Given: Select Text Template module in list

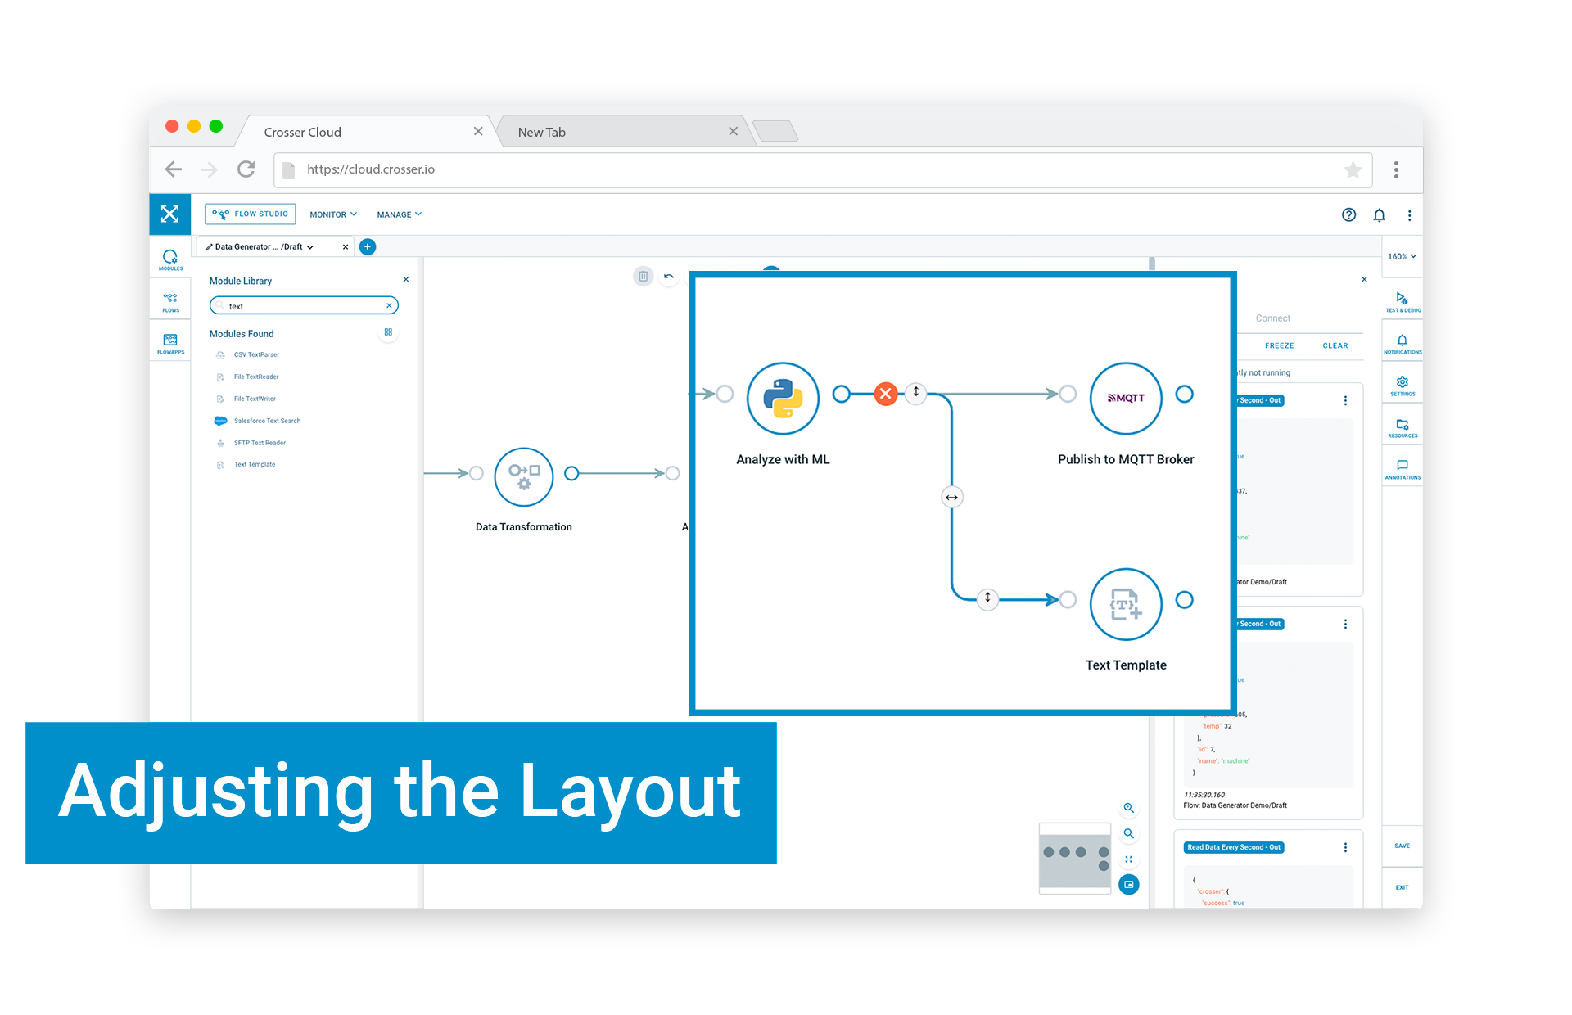Looking at the screenshot, I should (255, 464).
